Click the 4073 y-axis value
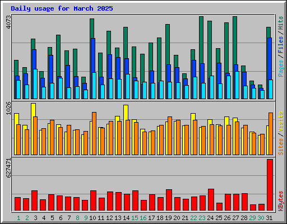Viewport: 287px width, 224px height. pos(8,22)
